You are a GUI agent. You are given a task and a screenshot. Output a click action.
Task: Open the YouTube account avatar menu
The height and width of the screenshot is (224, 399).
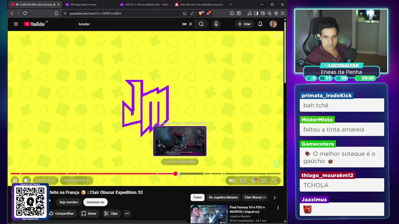(x=273, y=24)
